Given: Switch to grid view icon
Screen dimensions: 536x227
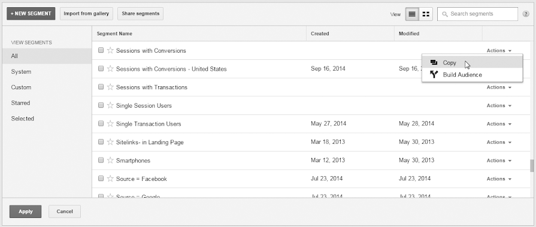Looking at the screenshot, I should click(x=426, y=14).
